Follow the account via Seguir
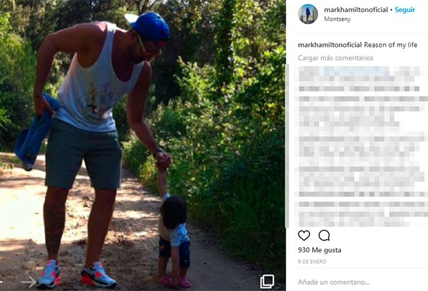Image resolution: width=428 pixels, height=291 pixels. point(405,10)
